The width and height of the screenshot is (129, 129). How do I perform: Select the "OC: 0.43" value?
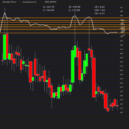click(100, 7)
